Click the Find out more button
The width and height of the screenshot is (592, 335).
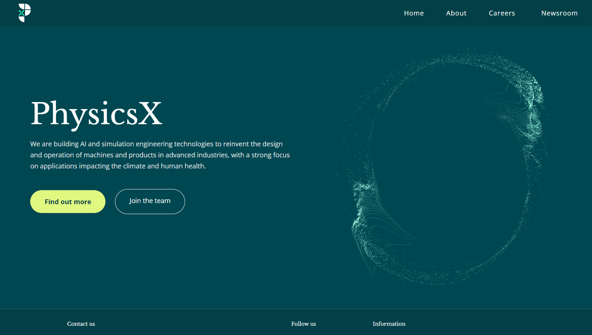coord(68,202)
